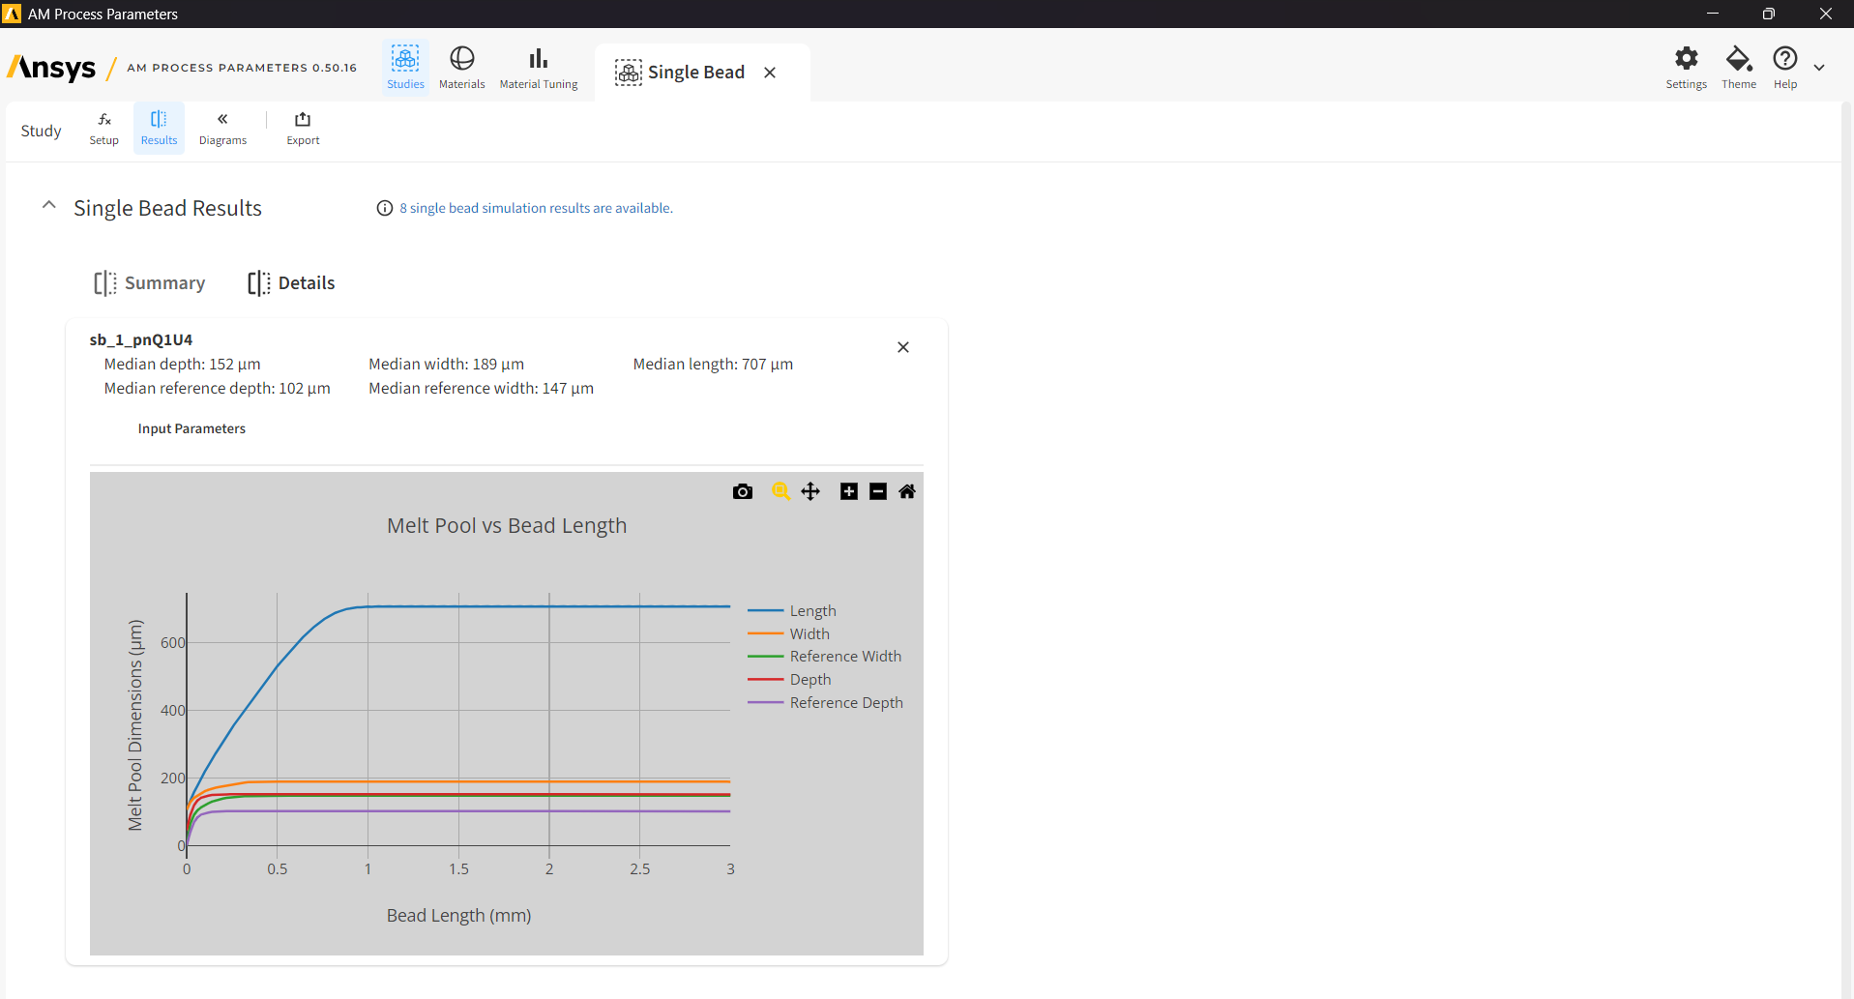1854x999 pixels.
Task: Download plot as image via camera icon
Action: tap(743, 491)
